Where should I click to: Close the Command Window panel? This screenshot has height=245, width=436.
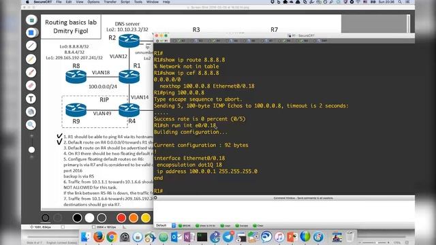[156, 198]
